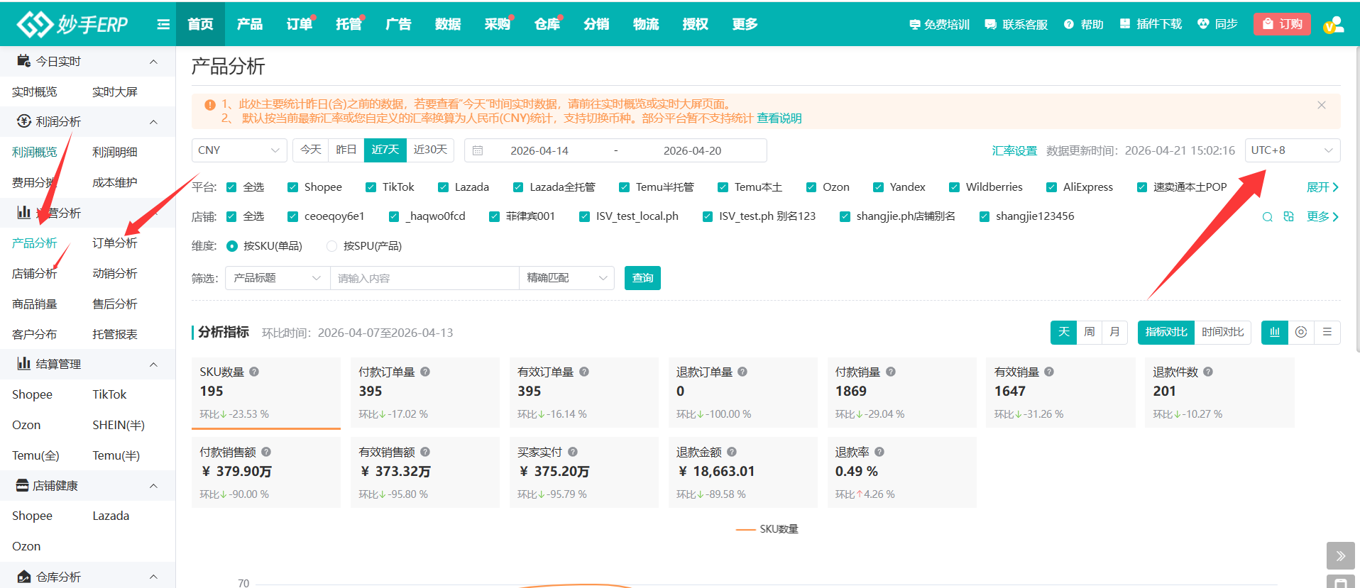Click the store grouping icon beside 更多
The width and height of the screenshot is (1360, 588).
point(1289,216)
